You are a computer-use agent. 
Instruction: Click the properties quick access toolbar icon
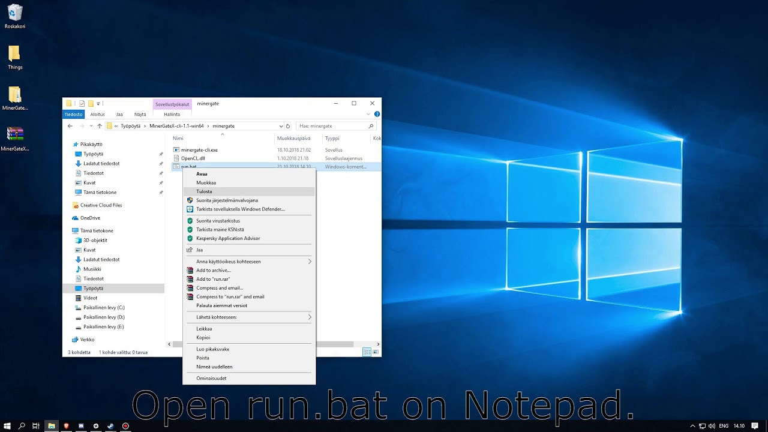[82, 103]
